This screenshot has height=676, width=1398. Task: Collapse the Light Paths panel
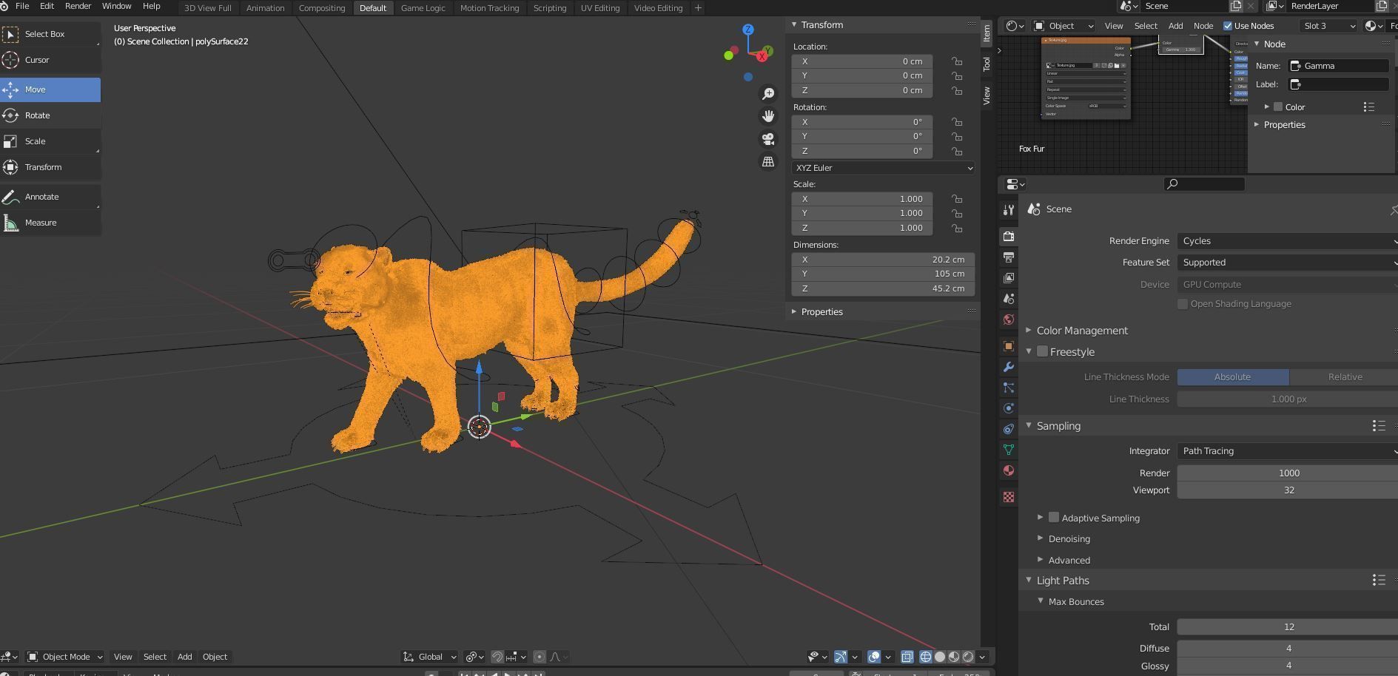tap(1063, 581)
